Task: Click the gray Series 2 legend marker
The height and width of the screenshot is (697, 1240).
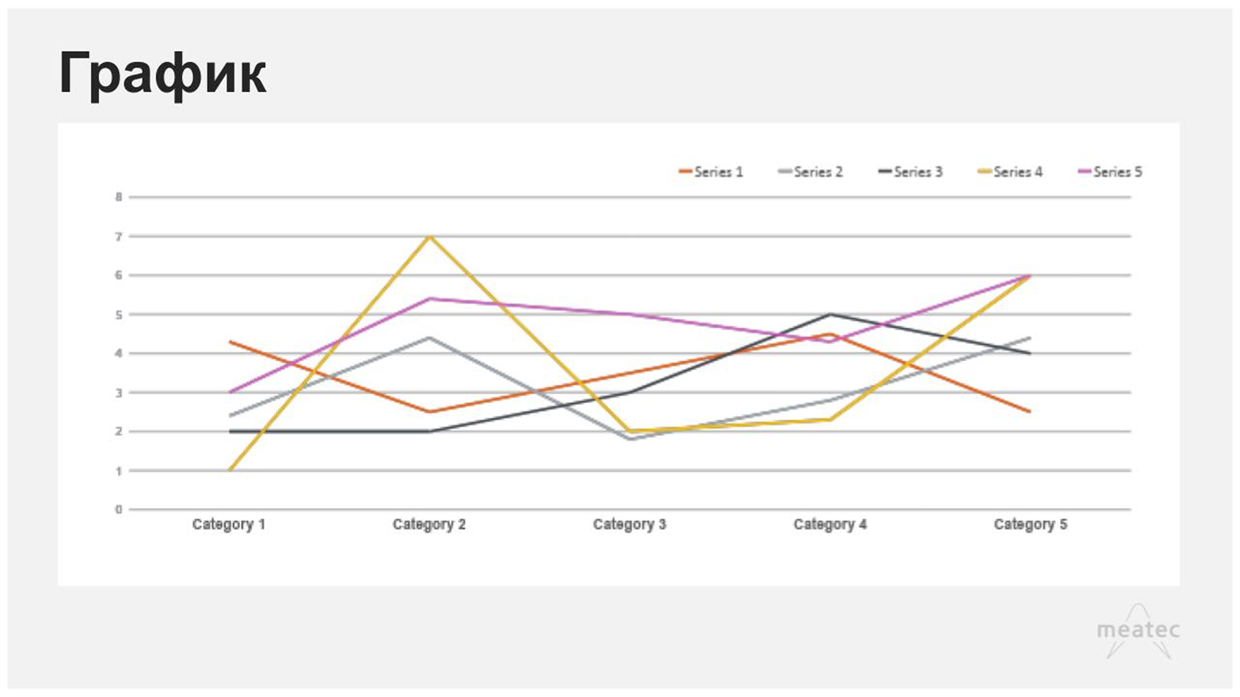Action: [785, 172]
